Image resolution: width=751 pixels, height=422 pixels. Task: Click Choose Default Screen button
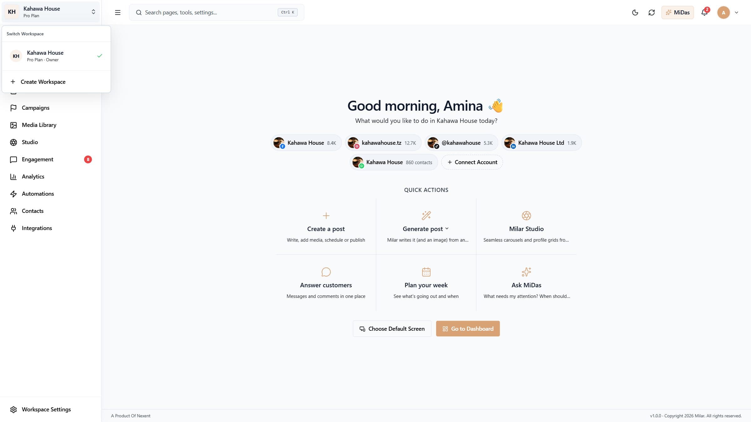point(392,329)
